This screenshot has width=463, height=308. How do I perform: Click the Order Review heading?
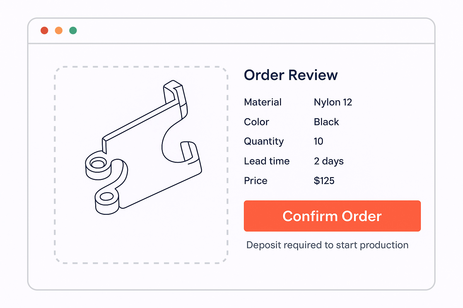tap(291, 75)
